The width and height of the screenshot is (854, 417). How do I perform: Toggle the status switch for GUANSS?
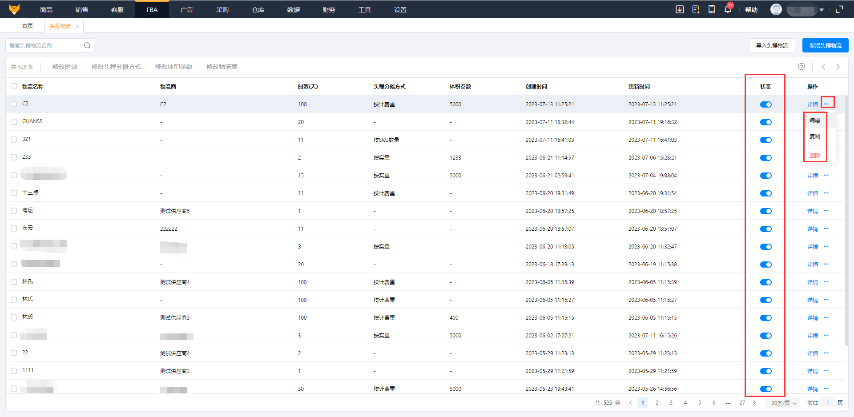tap(765, 122)
